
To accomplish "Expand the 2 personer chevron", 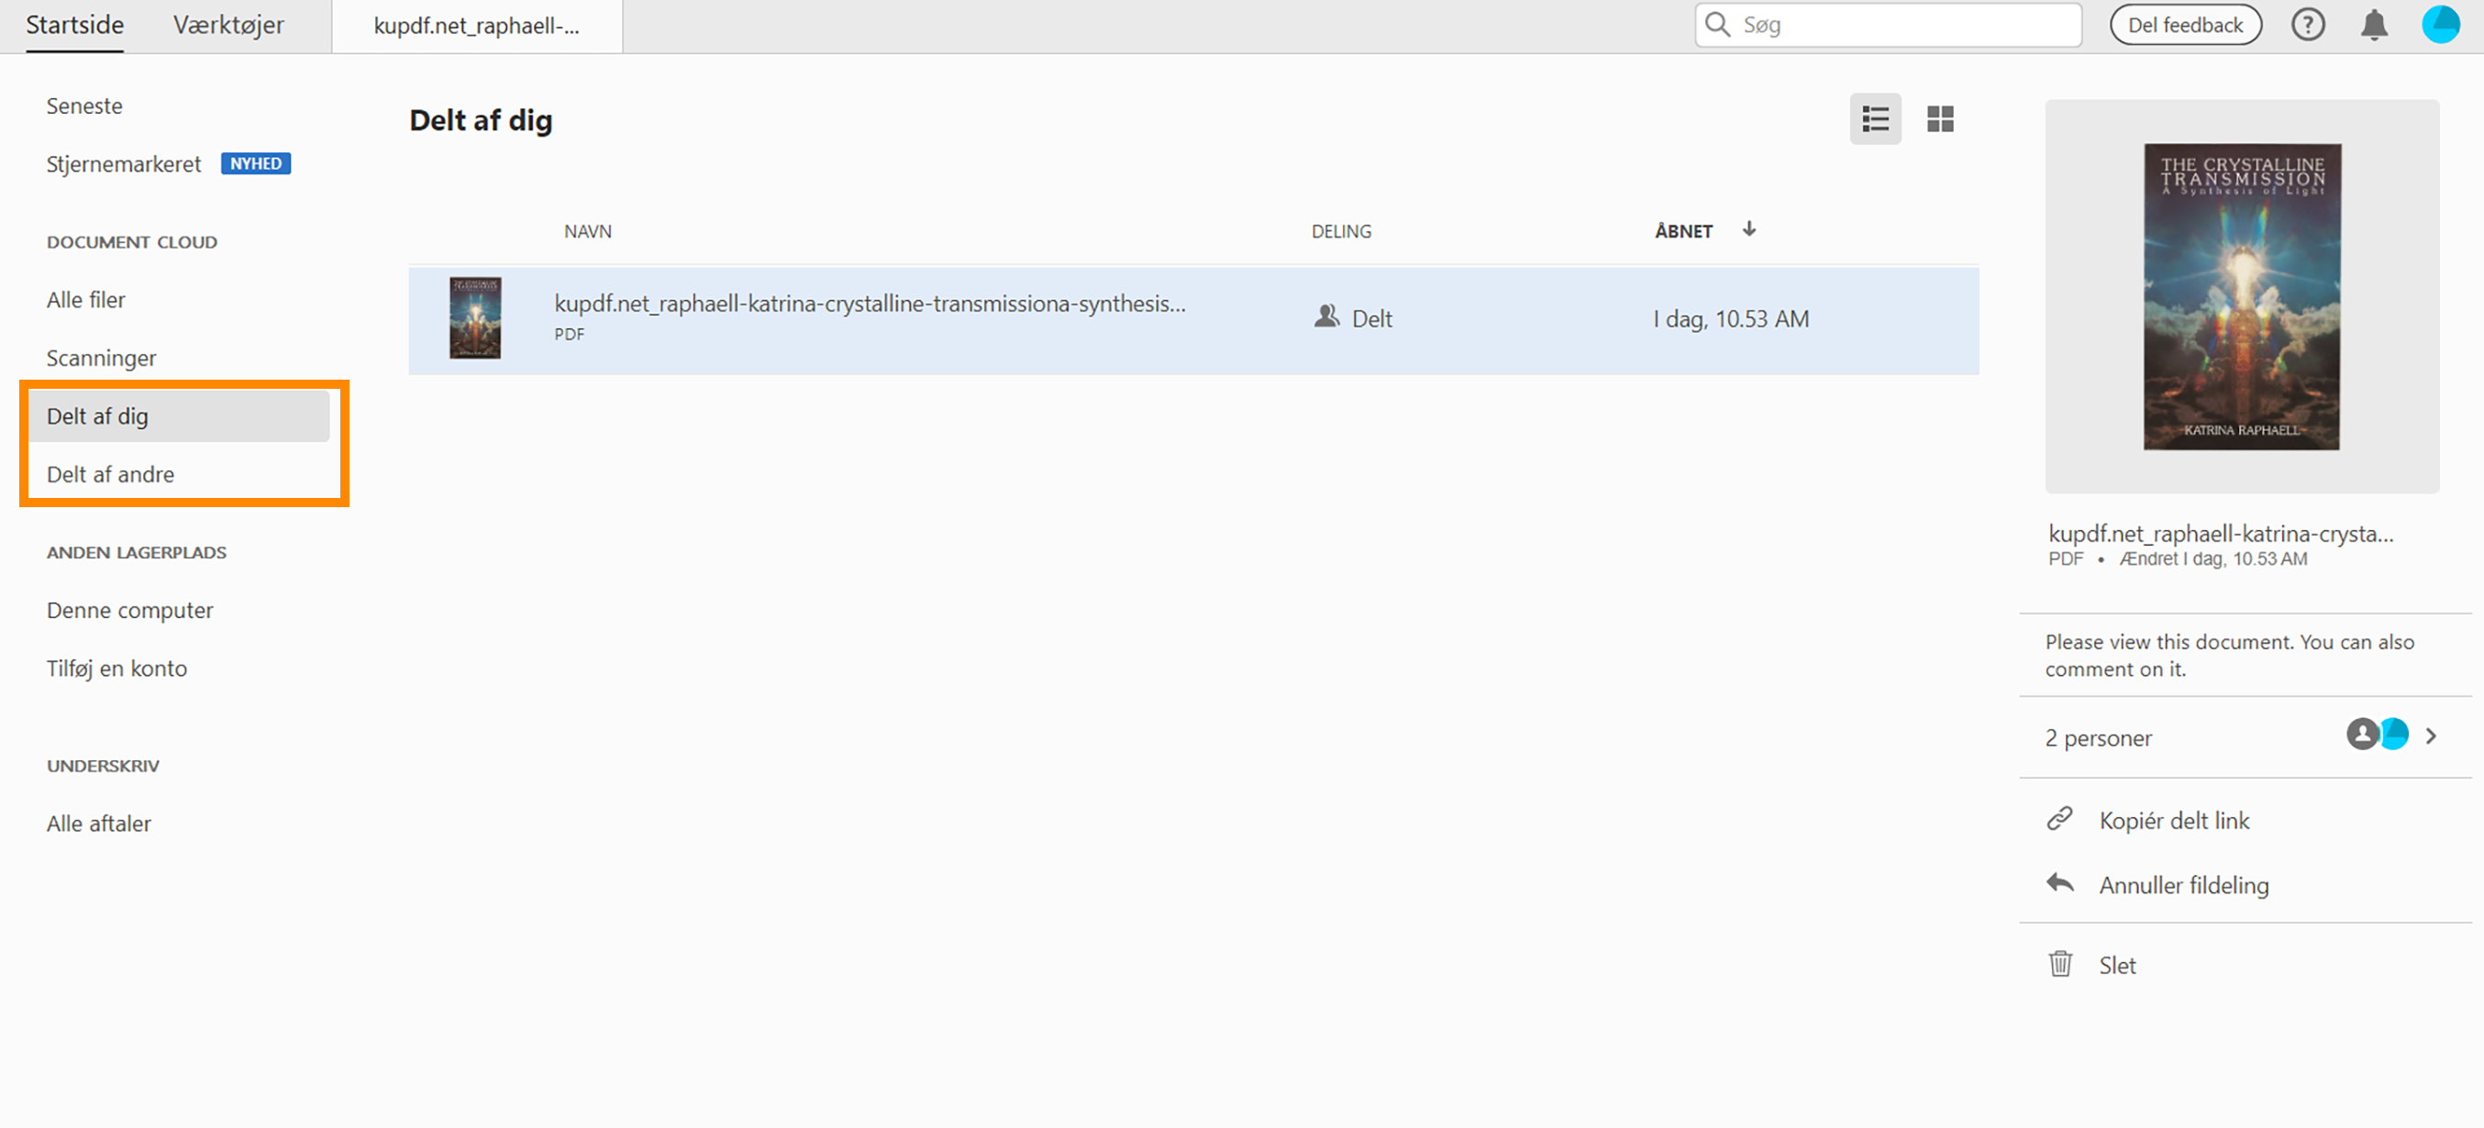I will tap(2431, 736).
